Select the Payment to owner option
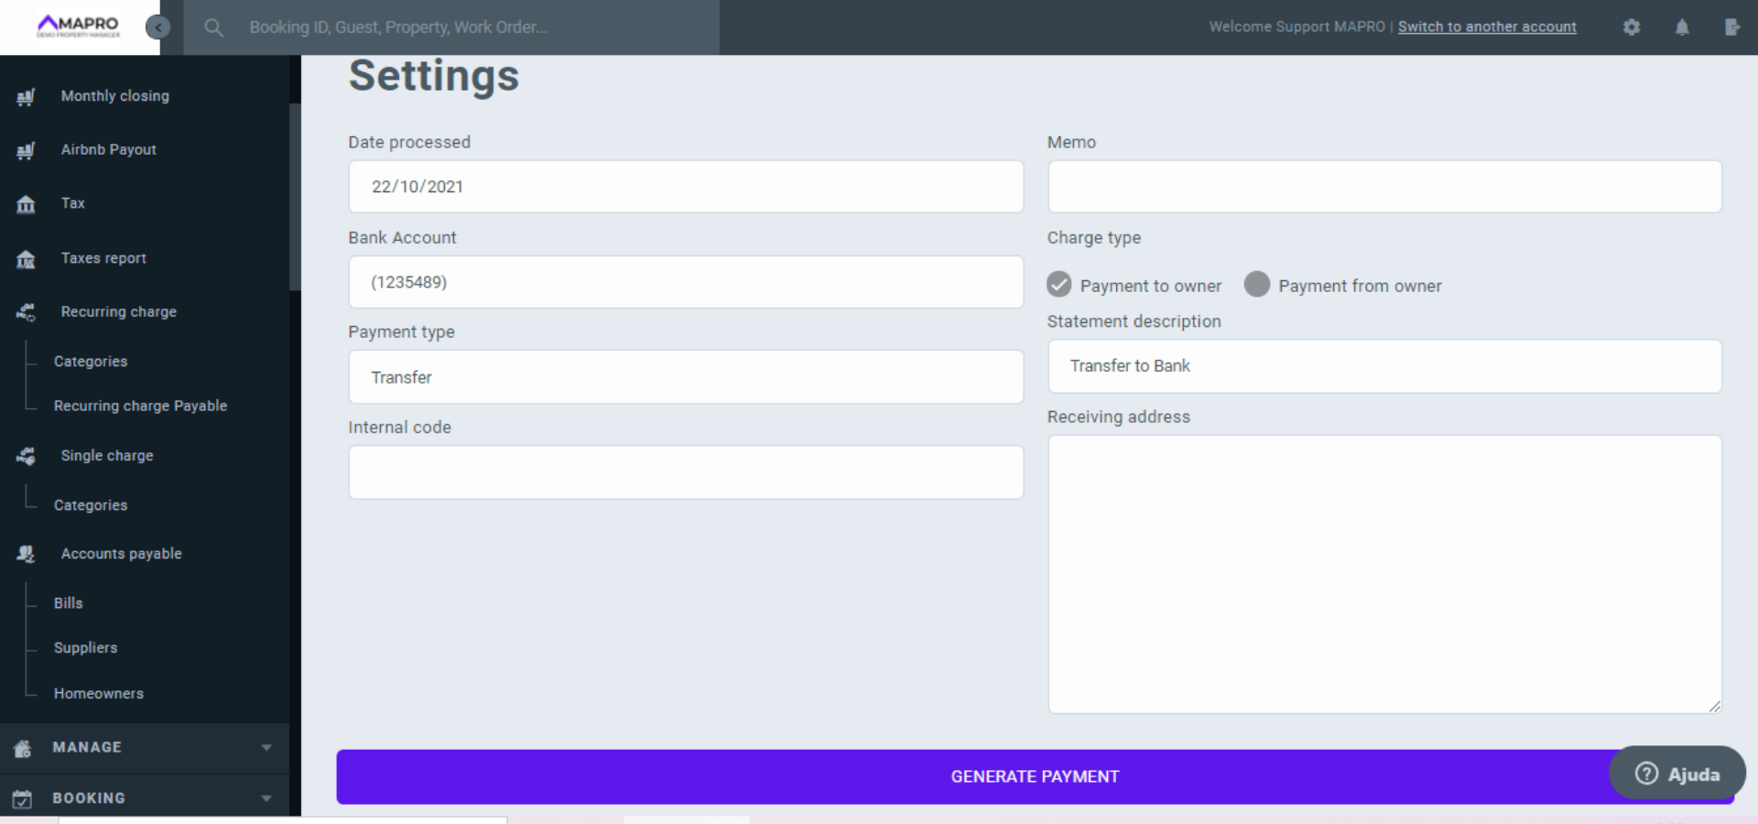The width and height of the screenshot is (1758, 824). 1059,285
